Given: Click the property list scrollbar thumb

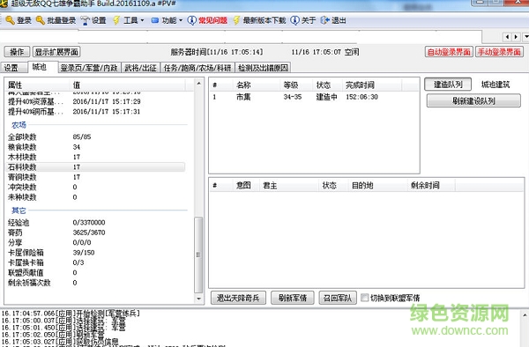Looking at the screenshot, I should coord(198,255).
